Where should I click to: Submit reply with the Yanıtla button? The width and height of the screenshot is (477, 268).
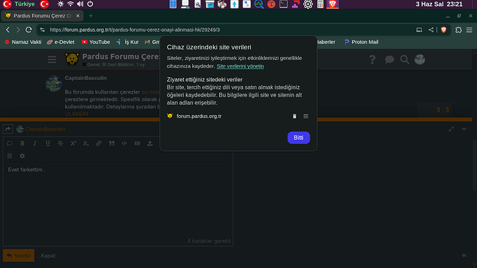coord(19,256)
